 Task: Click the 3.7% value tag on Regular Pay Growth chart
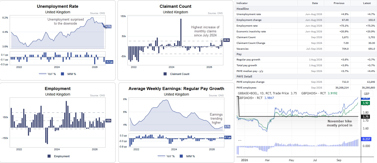coord(227,127)
